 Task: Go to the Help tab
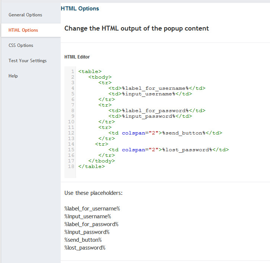[x=13, y=76]
